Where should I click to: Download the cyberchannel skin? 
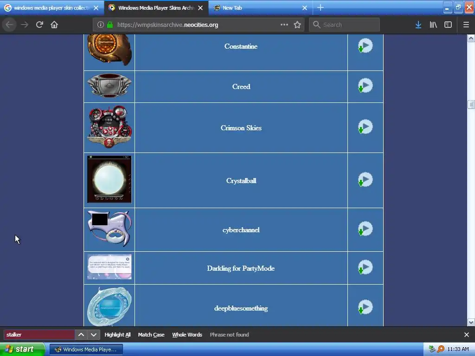click(x=366, y=229)
